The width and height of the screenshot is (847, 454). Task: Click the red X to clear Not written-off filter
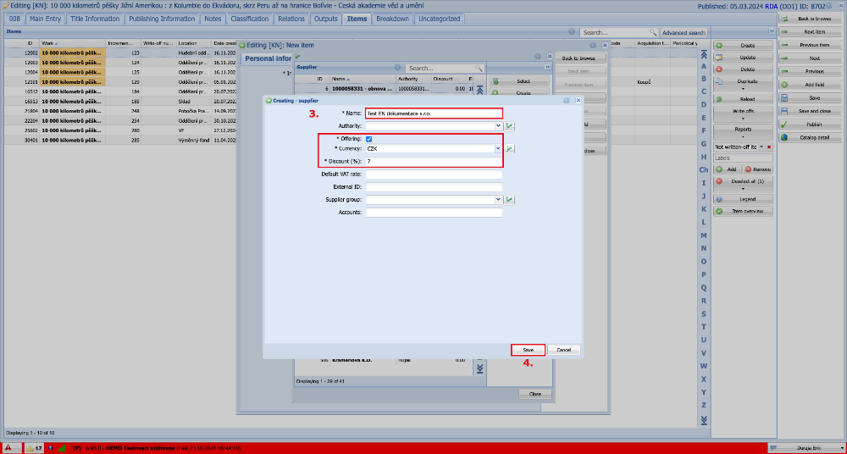pos(769,147)
